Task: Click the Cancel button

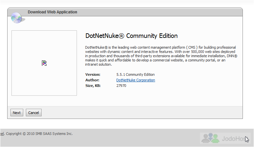Action: (33, 113)
